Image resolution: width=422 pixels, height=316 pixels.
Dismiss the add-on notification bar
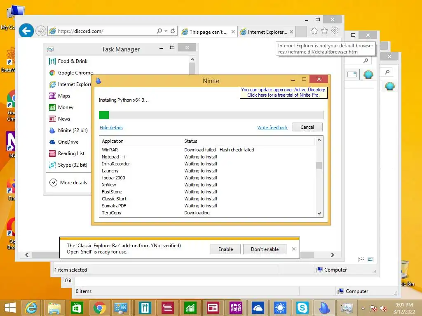click(293, 249)
